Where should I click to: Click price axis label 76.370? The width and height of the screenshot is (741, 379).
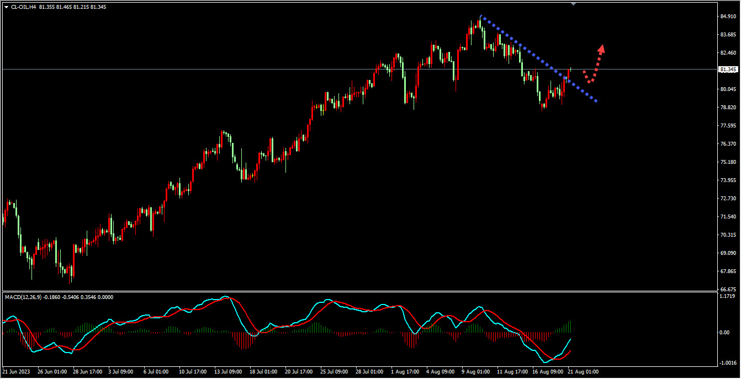[x=729, y=144]
